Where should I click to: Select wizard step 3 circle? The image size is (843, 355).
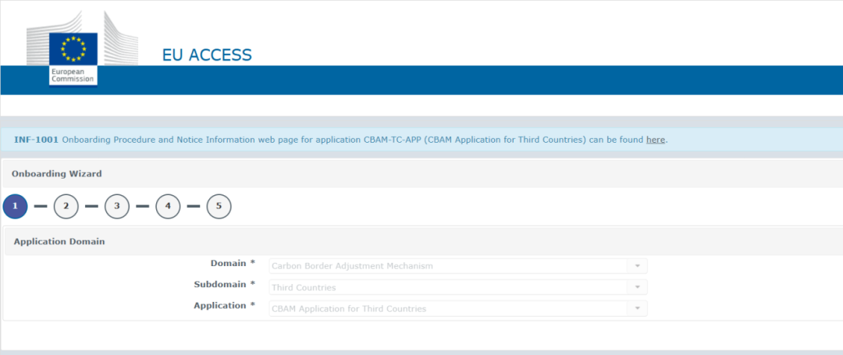tap(117, 206)
